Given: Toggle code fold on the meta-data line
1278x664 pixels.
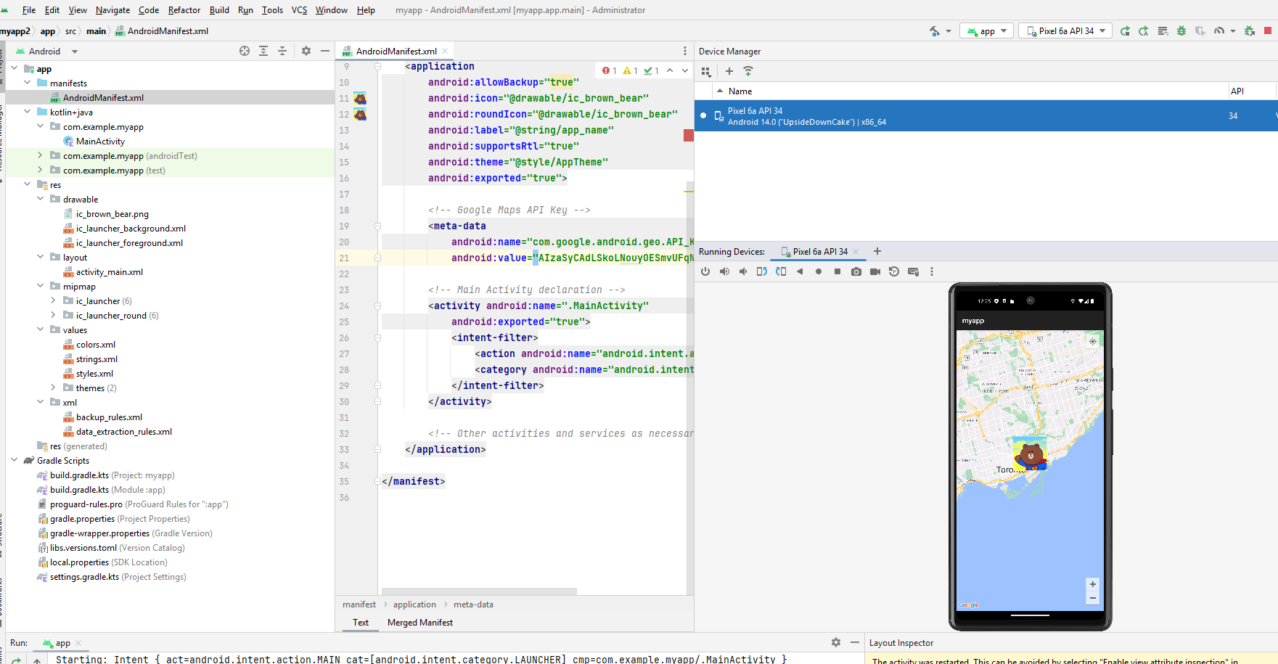Looking at the screenshot, I should click(x=377, y=226).
